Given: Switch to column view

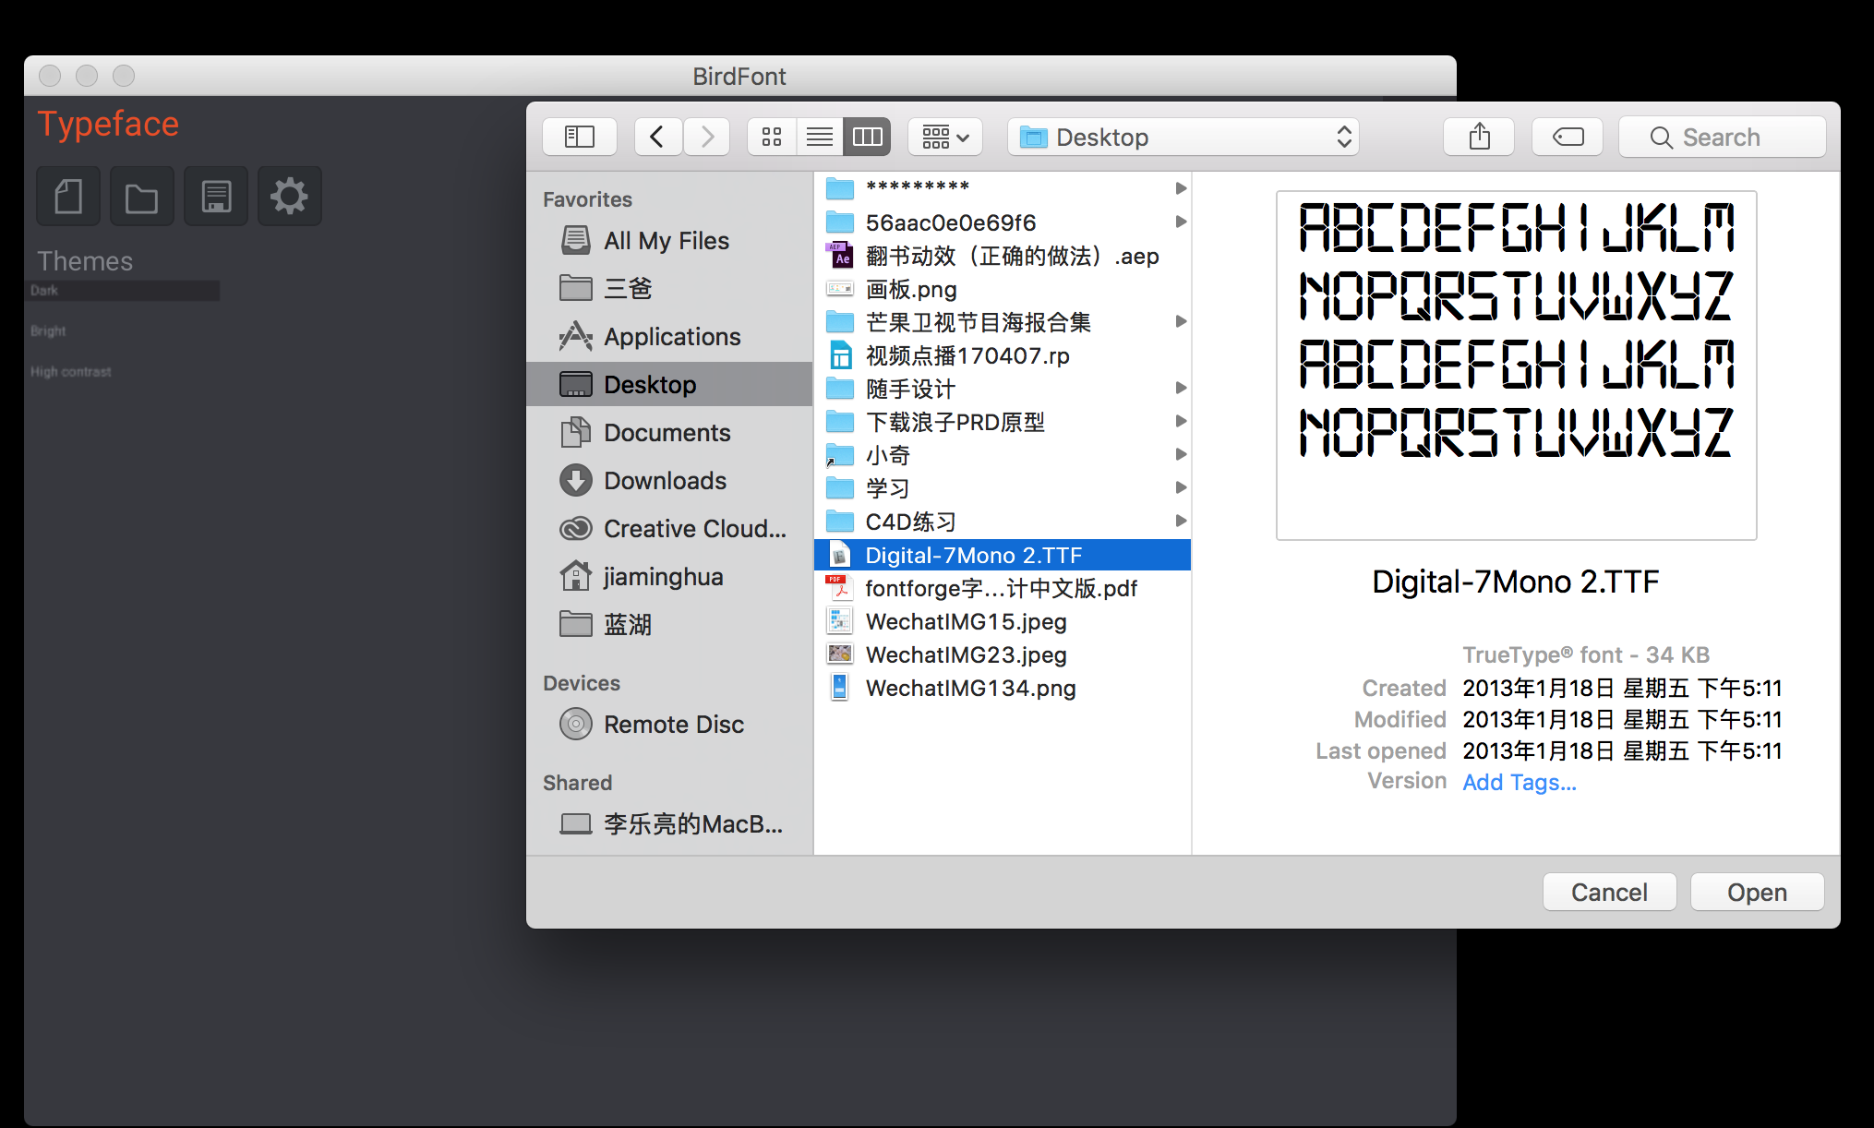Looking at the screenshot, I should 867,138.
